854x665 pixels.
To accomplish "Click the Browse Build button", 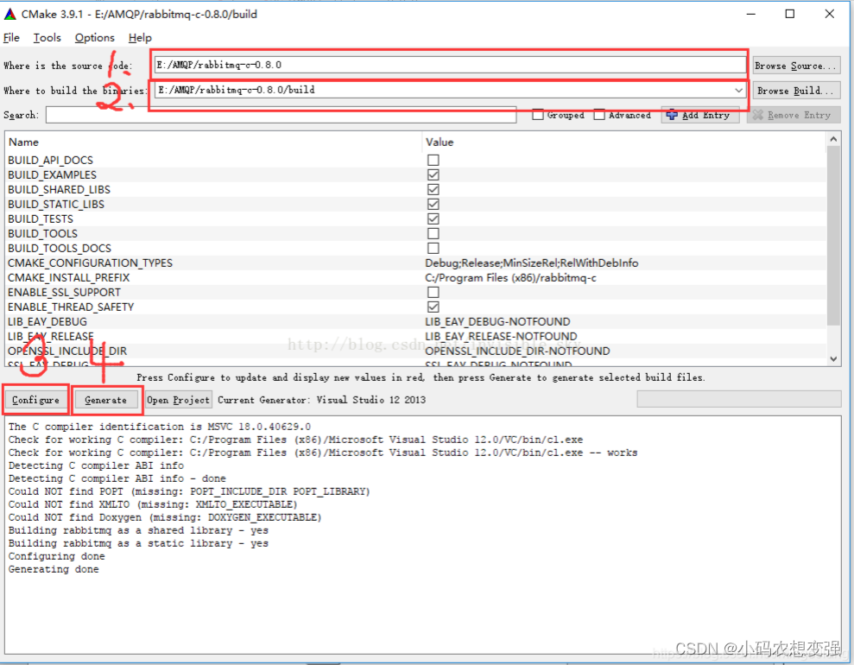I will (x=796, y=91).
